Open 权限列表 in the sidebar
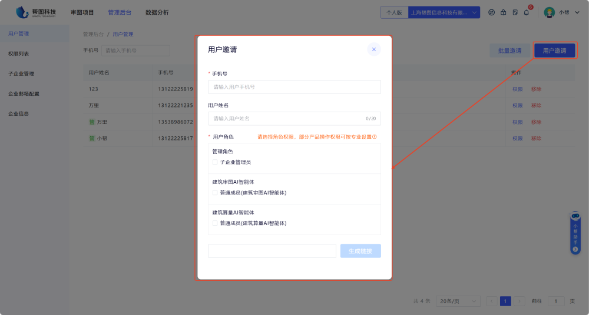The width and height of the screenshot is (589, 315). pyautogui.click(x=19, y=53)
